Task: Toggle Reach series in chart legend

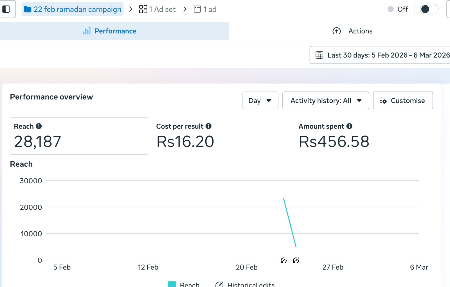Action: [x=184, y=284]
